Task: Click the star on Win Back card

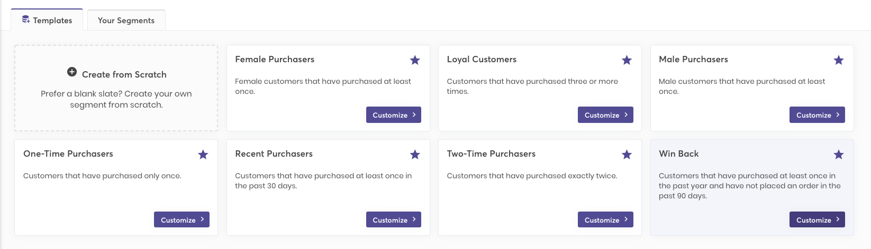Action: tap(838, 155)
